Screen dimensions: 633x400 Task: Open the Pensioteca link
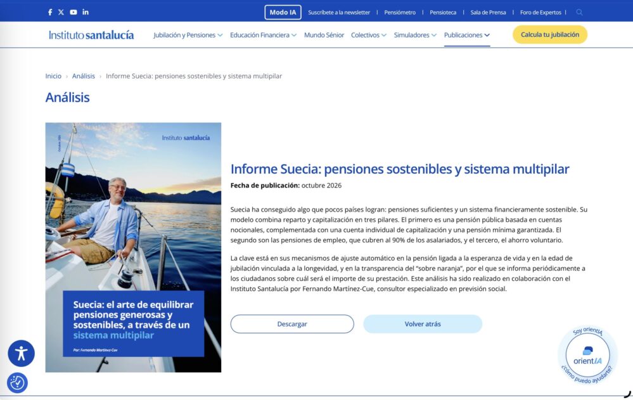click(443, 13)
